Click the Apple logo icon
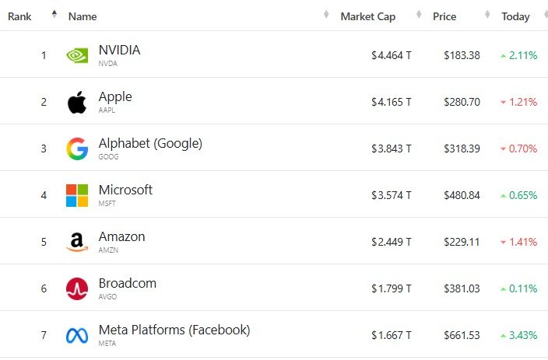 [x=76, y=102]
